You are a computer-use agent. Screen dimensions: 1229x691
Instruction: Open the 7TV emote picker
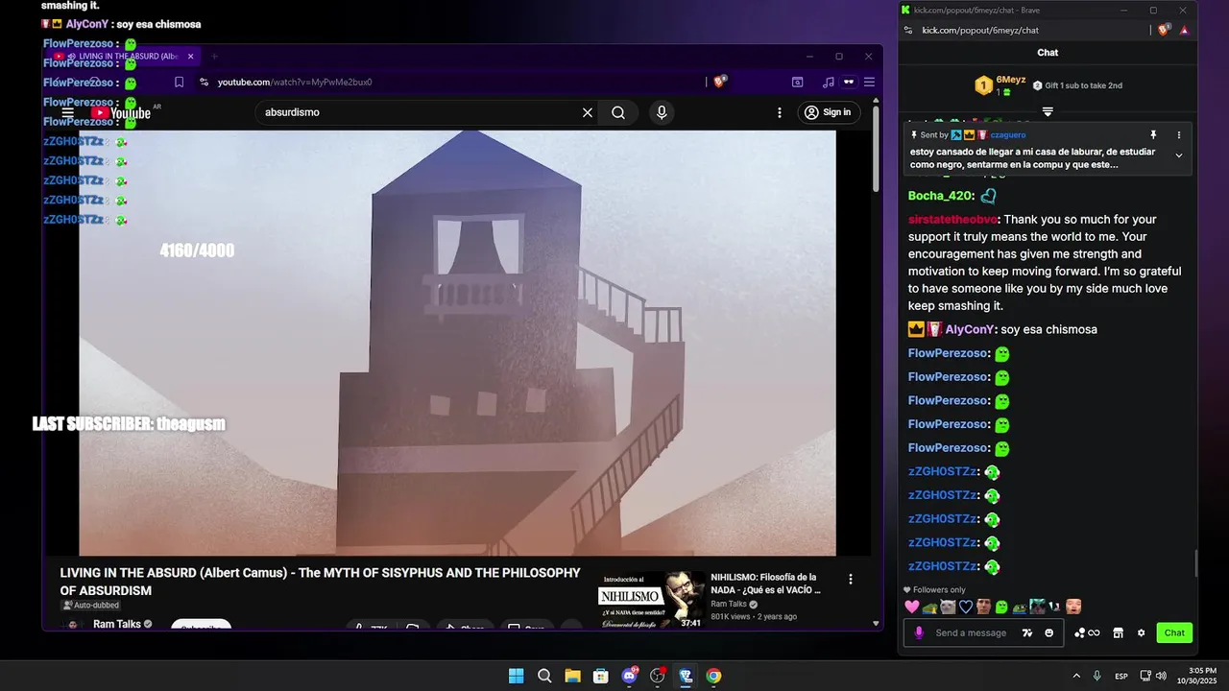point(1027,632)
